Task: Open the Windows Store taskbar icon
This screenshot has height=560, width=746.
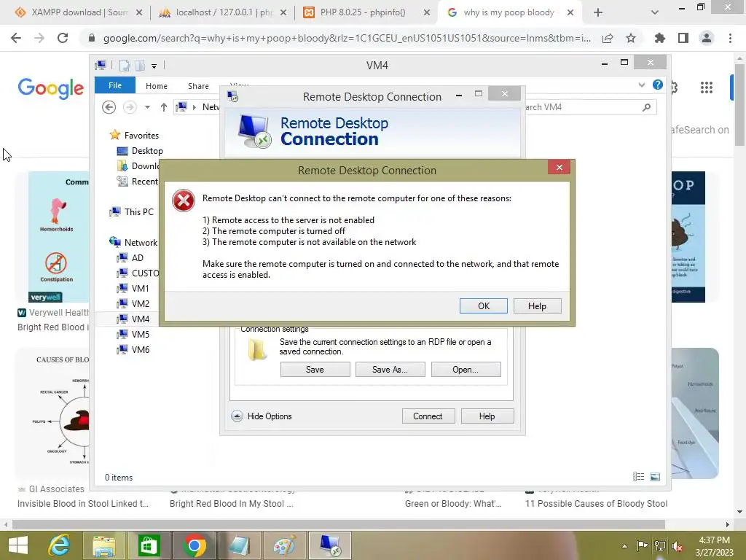Action: pos(149,545)
